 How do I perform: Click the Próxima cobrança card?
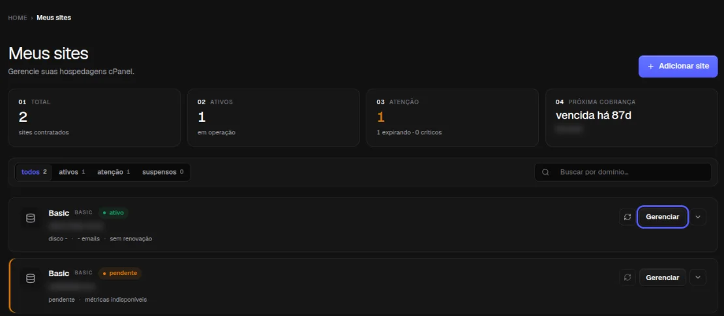(x=631, y=118)
